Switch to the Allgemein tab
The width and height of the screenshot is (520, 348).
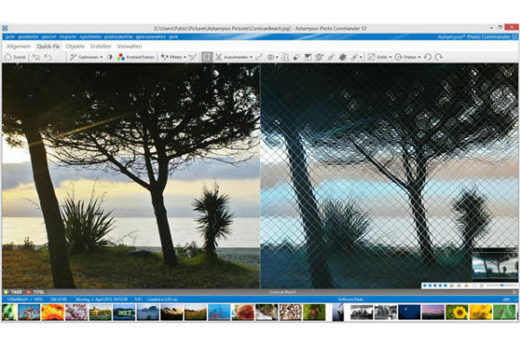pyautogui.click(x=19, y=47)
